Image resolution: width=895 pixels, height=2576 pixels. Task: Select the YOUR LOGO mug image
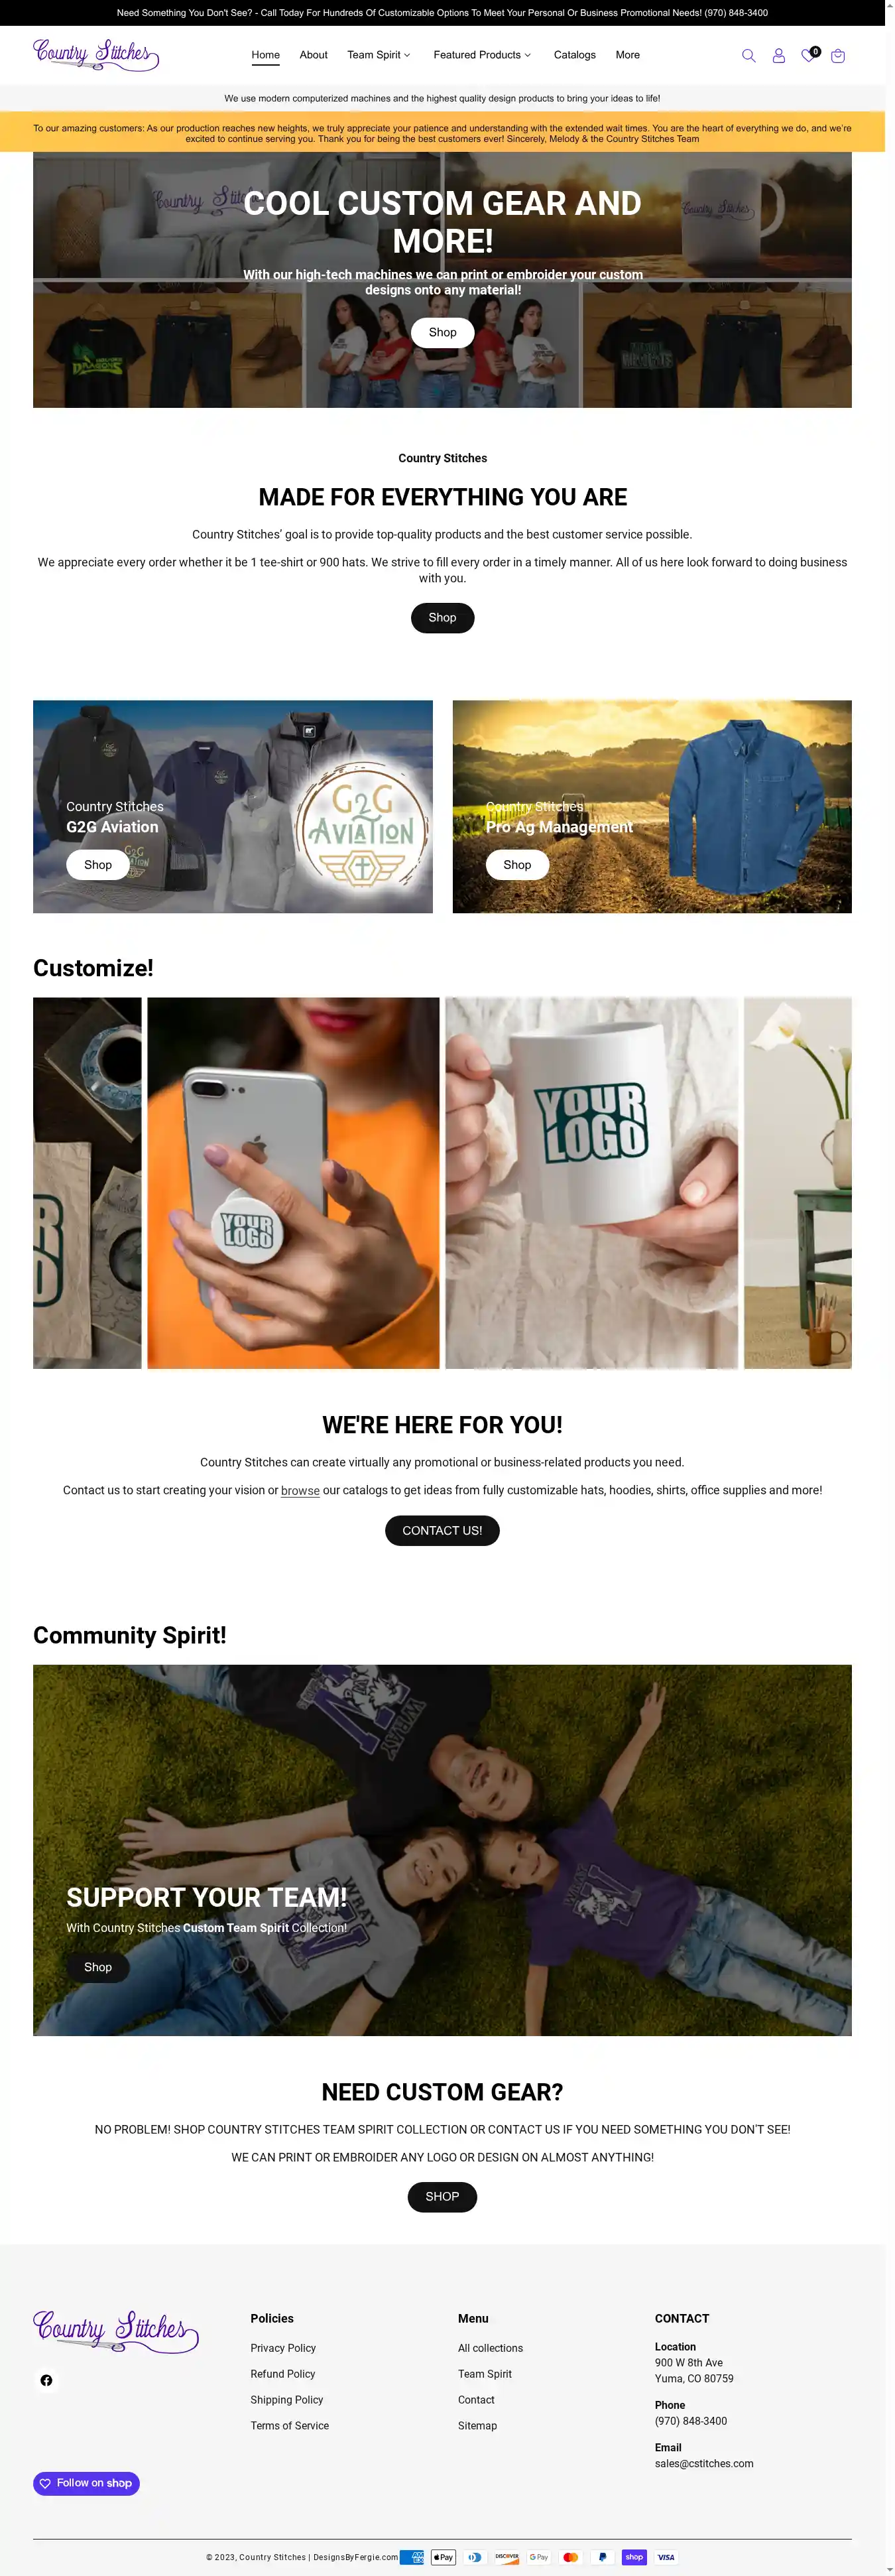(591, 1183)
